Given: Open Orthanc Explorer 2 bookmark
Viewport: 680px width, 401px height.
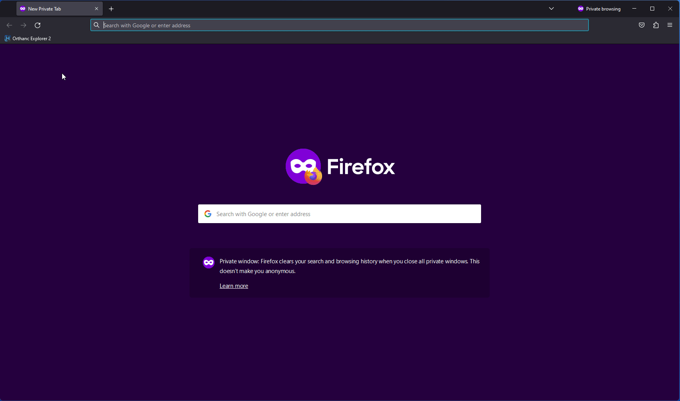Looking at the screenshot, I should tap(28, 38).
